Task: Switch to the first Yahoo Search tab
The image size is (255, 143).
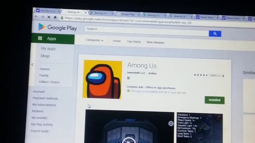Action: pyautogui.click(x=207, y=17)
